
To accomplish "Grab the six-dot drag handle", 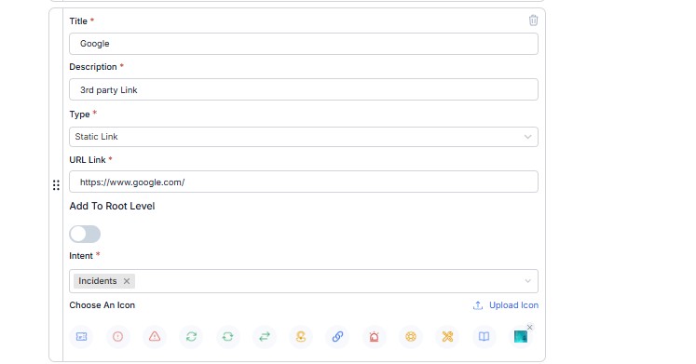I will coord(56,185).
